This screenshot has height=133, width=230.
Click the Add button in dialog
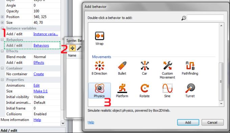click(x=188, y=122)
